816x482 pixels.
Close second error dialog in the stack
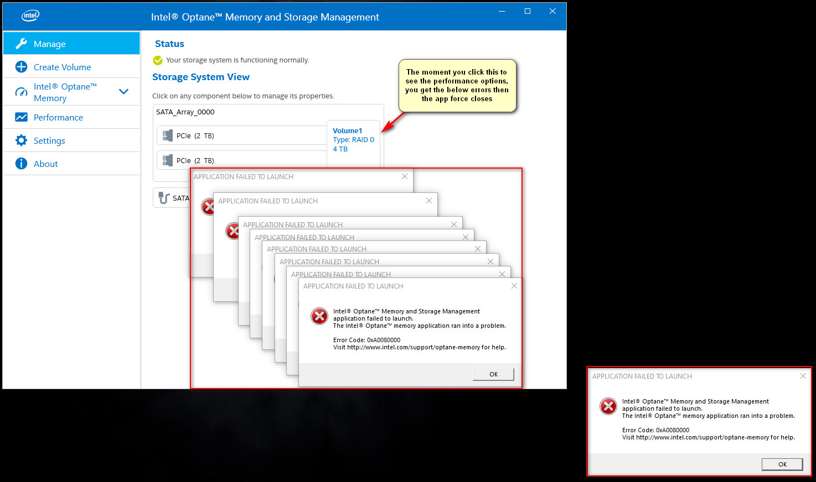click(429, 201)
